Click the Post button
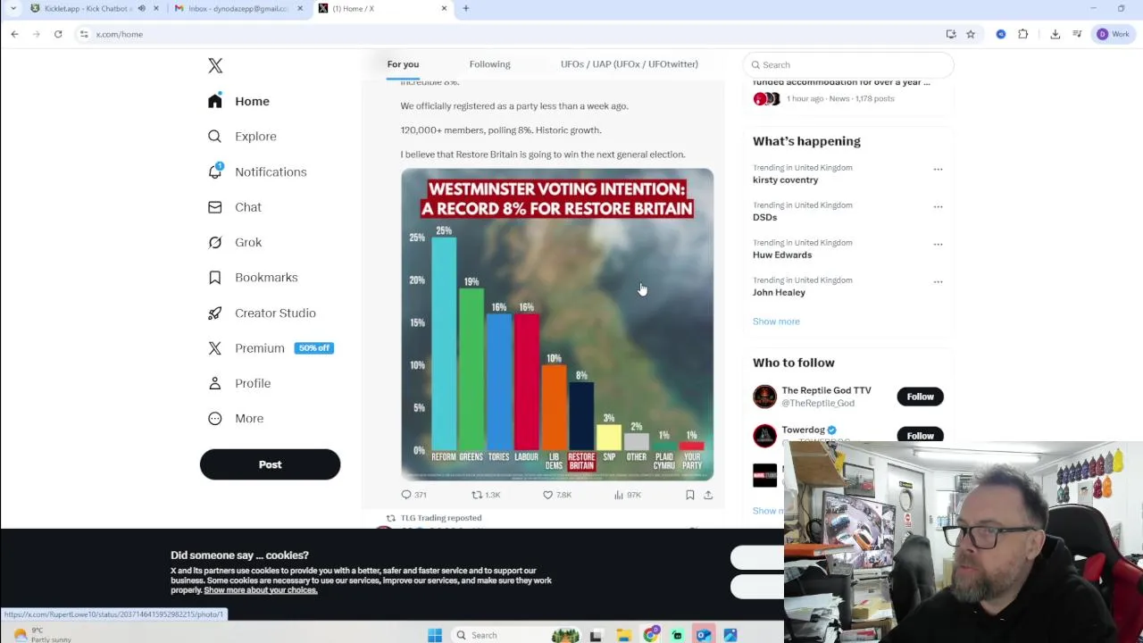Image resolution: width=1143 pixels, height=643 pixels. [270, 464]
